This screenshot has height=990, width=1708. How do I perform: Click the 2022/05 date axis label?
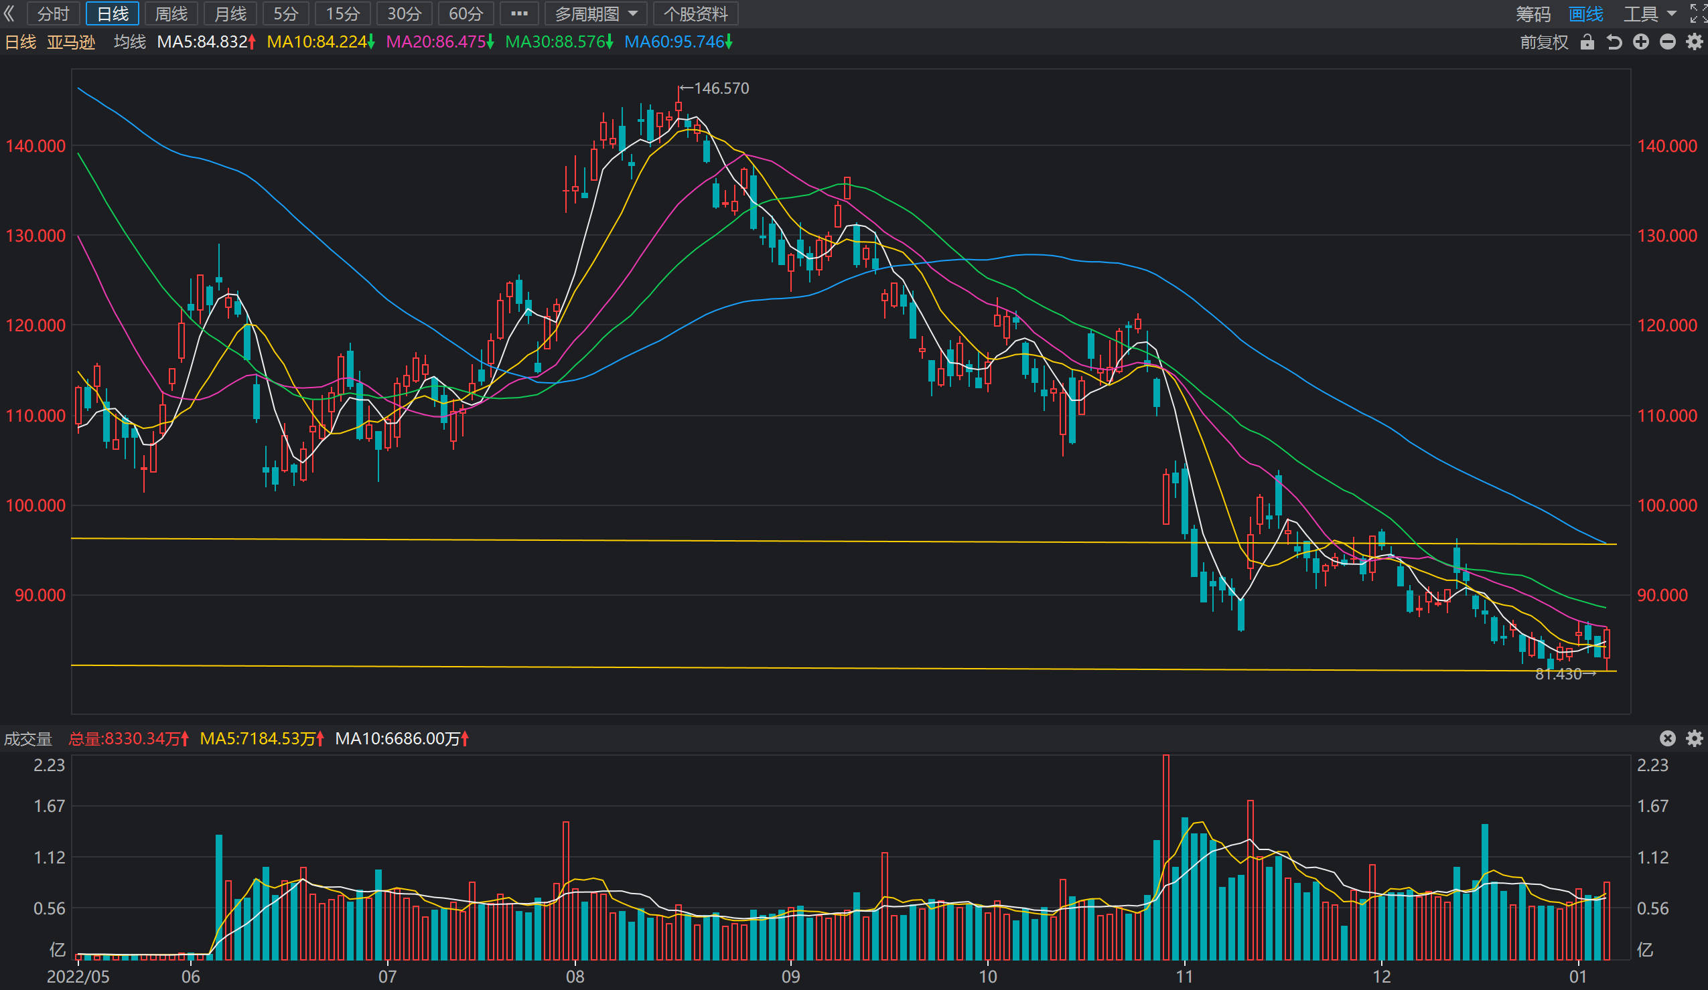(x=78, y=977)
